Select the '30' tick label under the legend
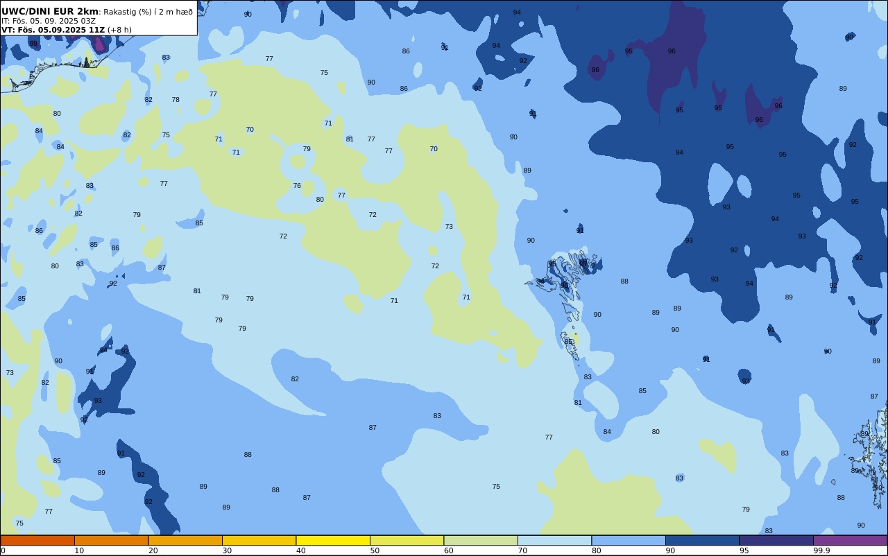 tap(227, 550)
